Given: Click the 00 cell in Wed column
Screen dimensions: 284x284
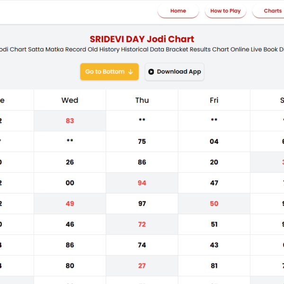Looking at the screenshot, I should 70,183.
